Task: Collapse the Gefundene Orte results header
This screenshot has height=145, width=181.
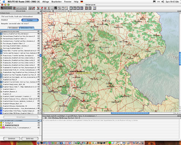Action: click(x=39, y=31)
